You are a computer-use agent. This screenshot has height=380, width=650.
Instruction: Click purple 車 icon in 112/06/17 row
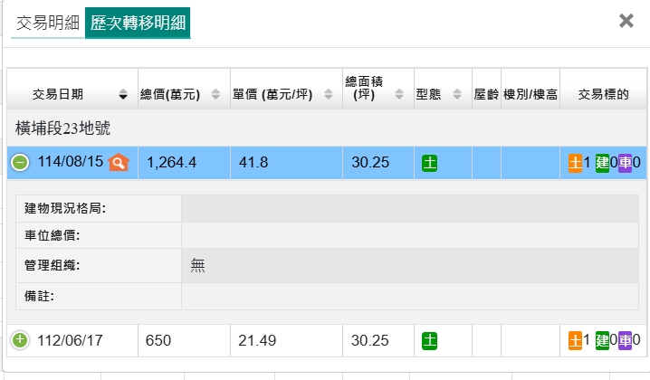(x=625, y=341)
